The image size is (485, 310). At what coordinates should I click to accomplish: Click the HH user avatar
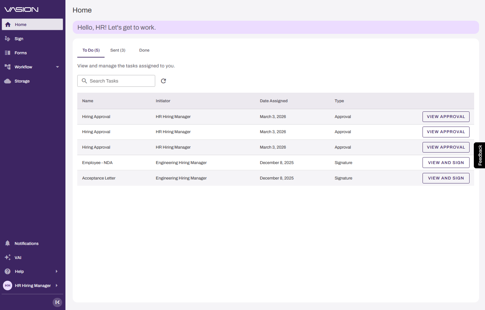click(8, 285)
